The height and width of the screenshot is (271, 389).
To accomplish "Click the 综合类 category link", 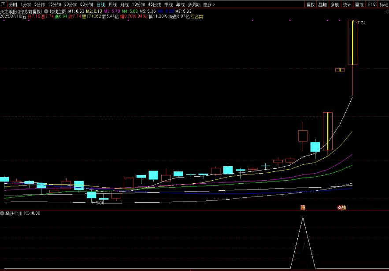I will click(197, 16).
